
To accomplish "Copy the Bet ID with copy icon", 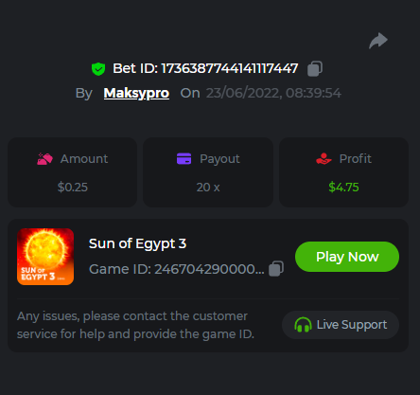I will tap(315, 69).
